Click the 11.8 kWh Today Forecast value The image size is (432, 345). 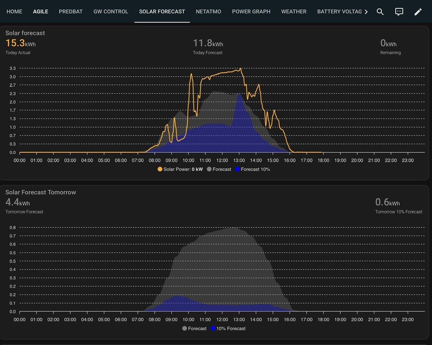tap(208, 43)
